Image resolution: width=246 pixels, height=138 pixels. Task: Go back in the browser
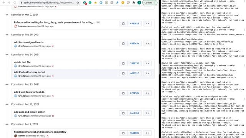(4, 3)
